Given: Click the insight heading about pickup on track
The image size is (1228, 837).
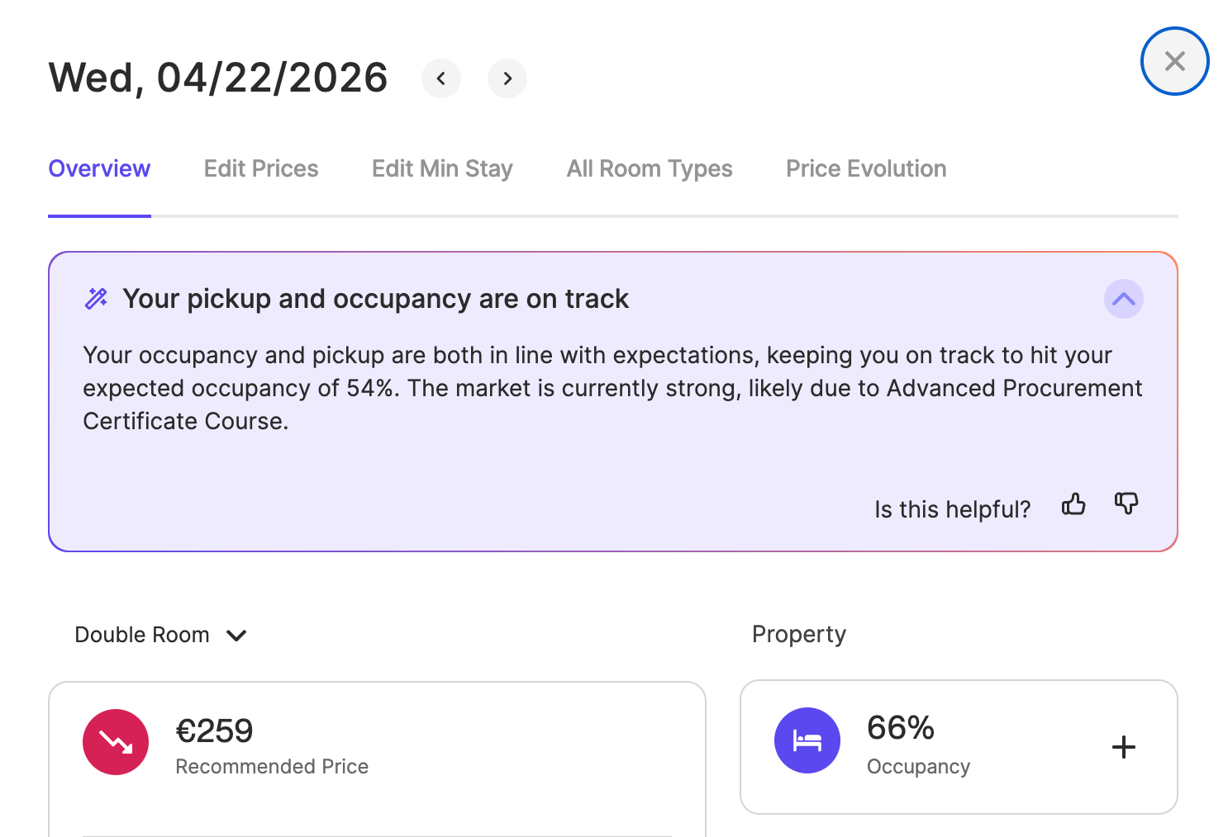Looking at the screenshot, I should pyautogui.click(x=376, y=299).
